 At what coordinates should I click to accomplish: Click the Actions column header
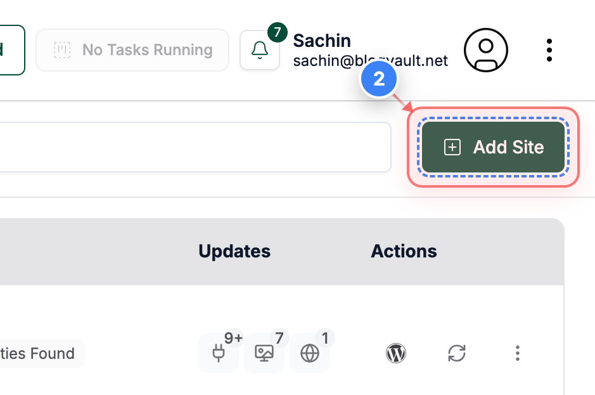404,251
